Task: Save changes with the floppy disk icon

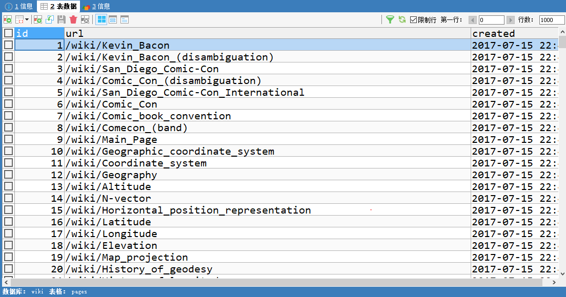Action: [62, 19]
